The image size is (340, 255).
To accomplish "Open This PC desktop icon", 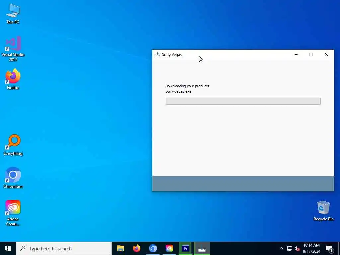I will coord(13,13).
